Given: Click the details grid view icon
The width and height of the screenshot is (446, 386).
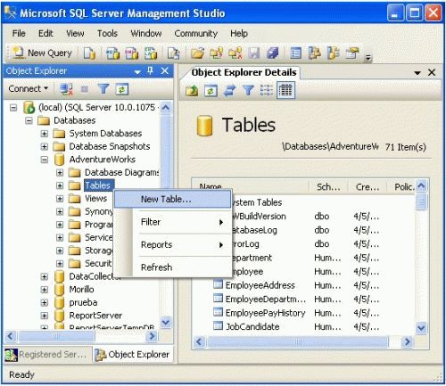Looking at the screenshot, I should [x=285, y=90].
